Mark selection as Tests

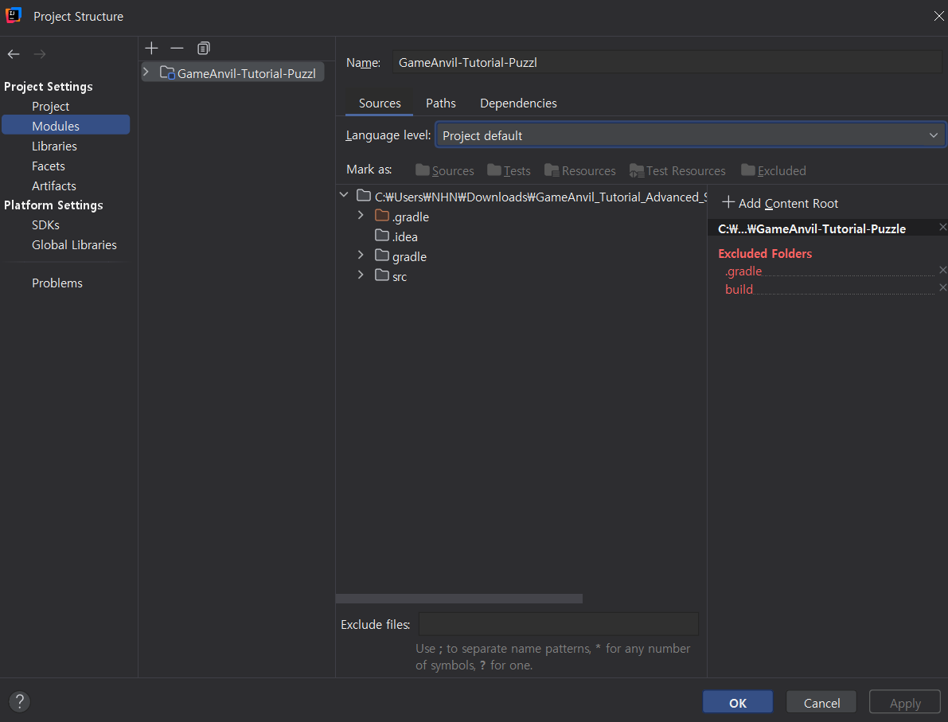point(509,170)
